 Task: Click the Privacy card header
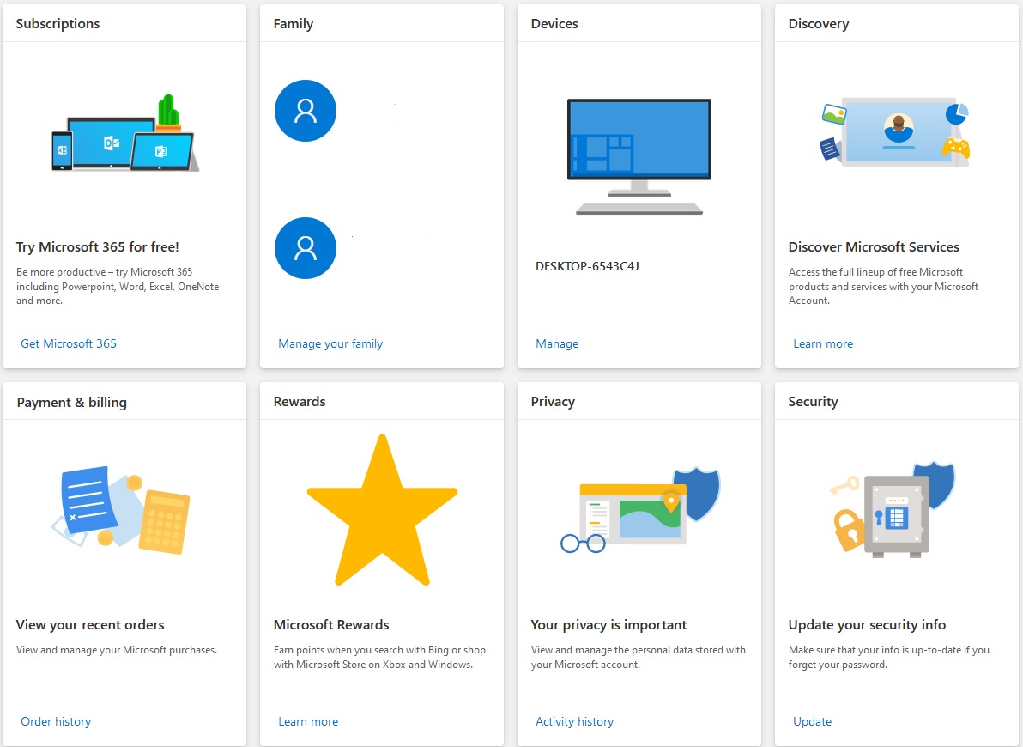[x=554, y=402]
